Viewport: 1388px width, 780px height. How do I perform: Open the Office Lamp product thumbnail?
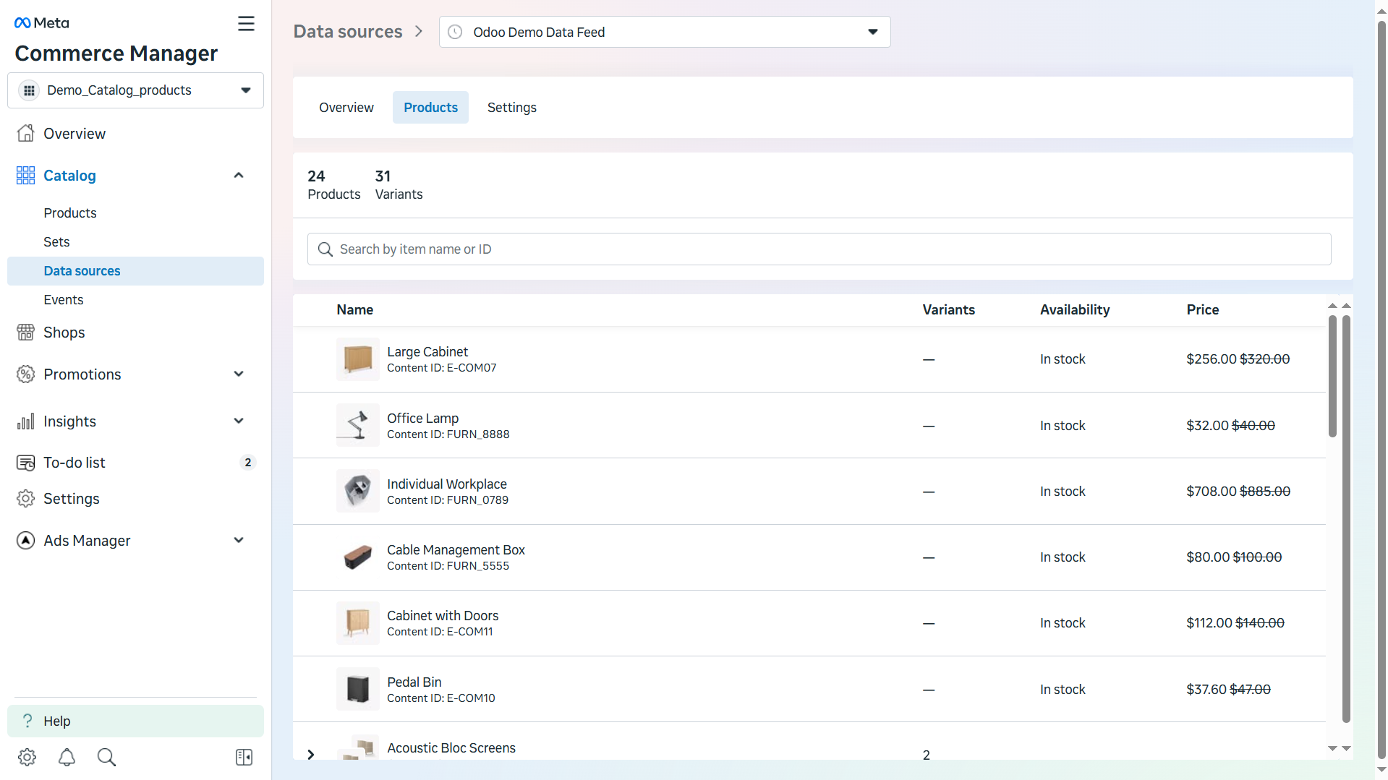[x=358, y=425]
